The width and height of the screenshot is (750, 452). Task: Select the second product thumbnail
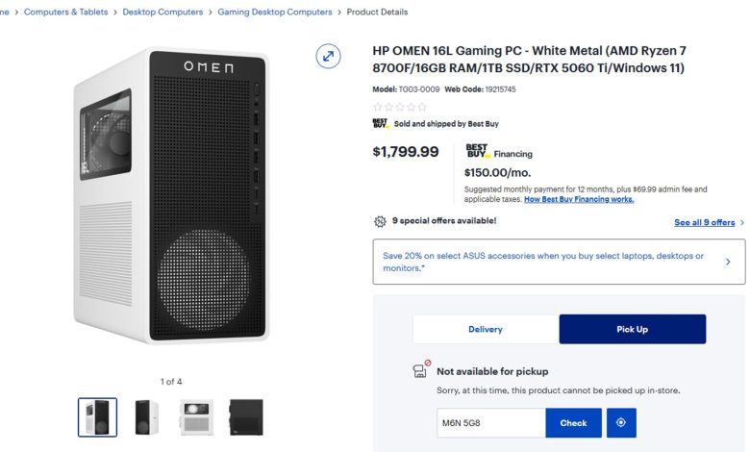coord(147,417)
